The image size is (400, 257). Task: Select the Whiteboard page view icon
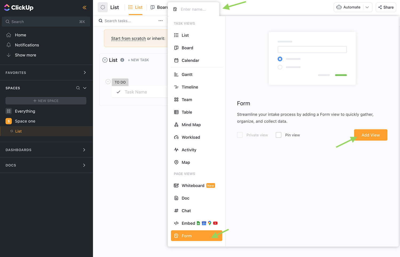[x=176, y=185]
